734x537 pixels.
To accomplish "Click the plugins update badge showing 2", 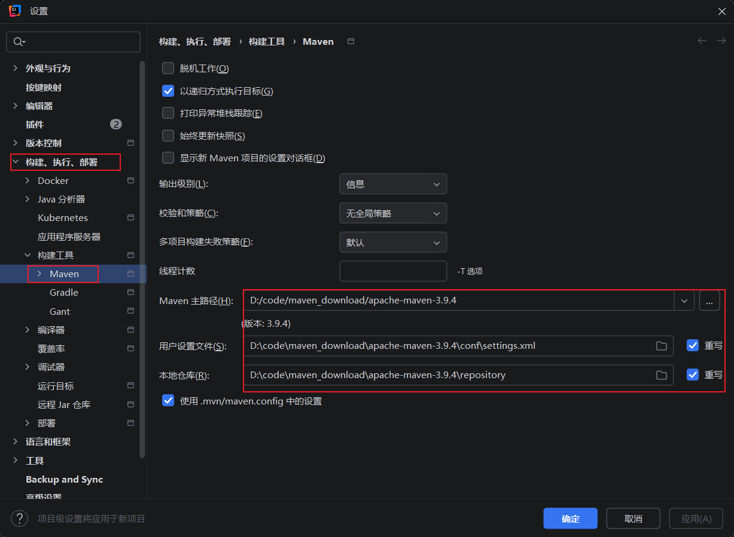I will tap(116, 124).
